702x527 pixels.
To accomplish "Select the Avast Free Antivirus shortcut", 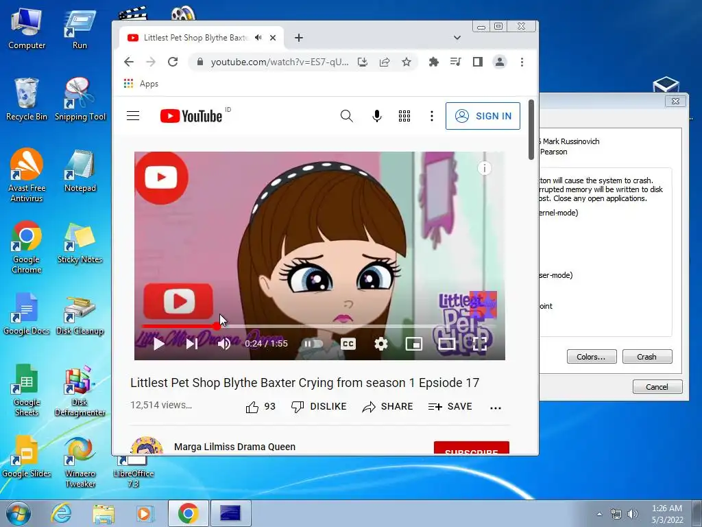I will tap(27, 176).
